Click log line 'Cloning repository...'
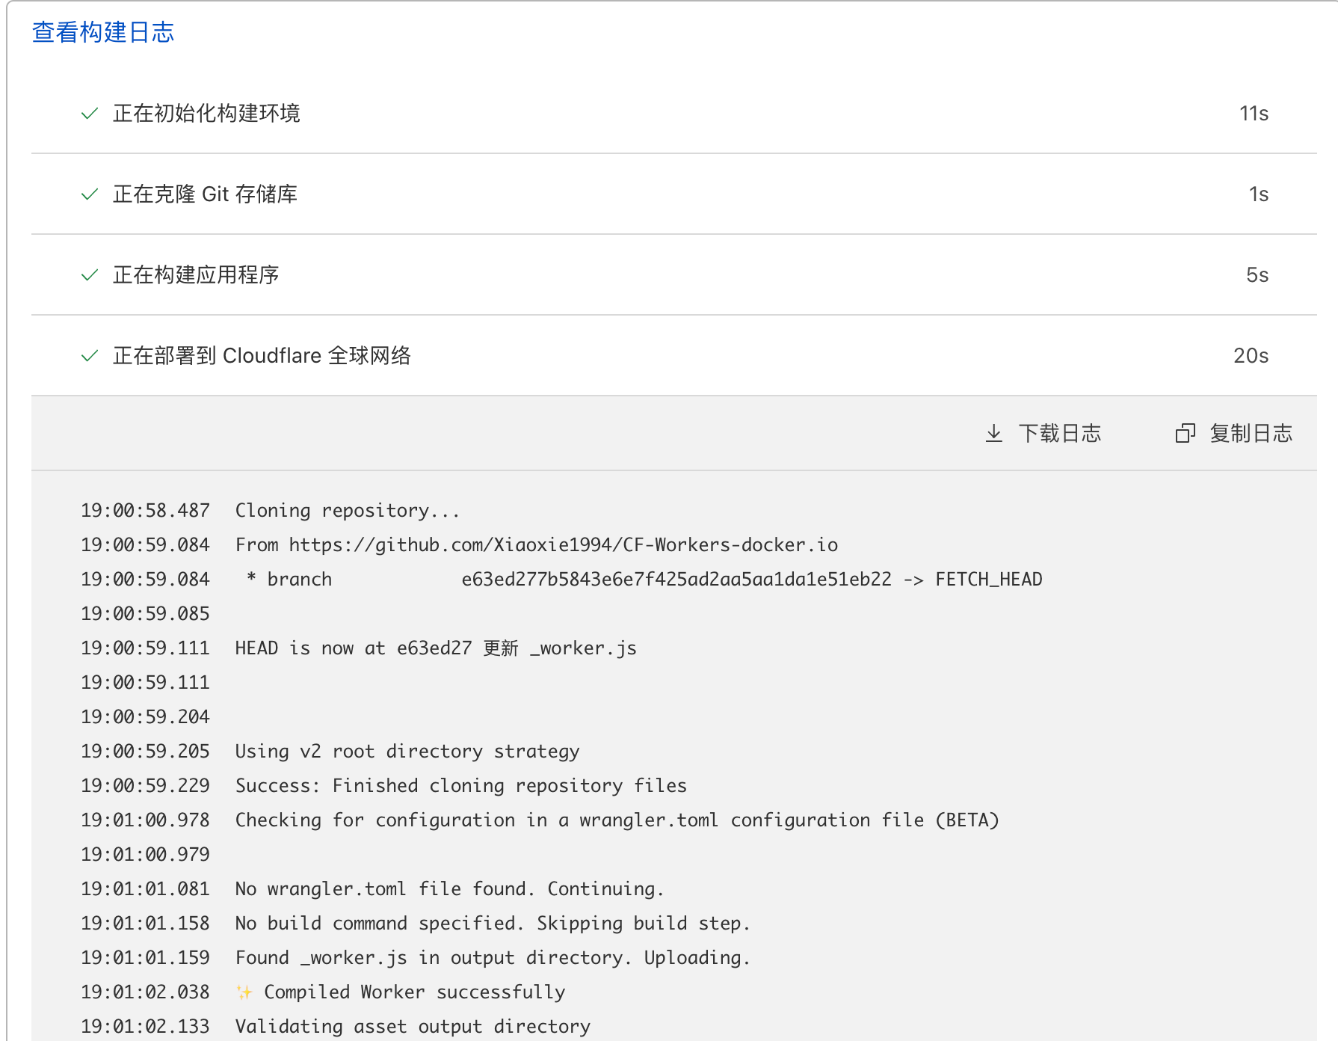This screenshot has width=1338, height=1041. (x=348, y=511)
